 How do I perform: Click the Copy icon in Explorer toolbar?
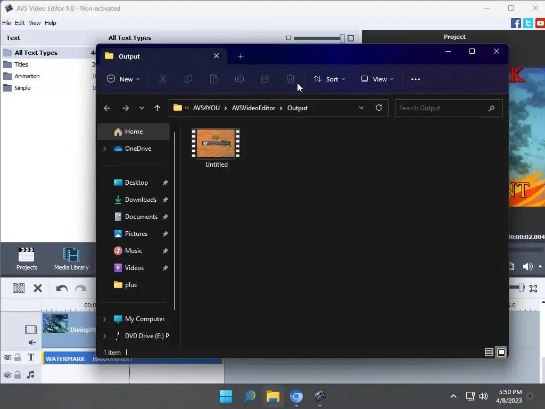pyautogui.click(x=188, y=79)
